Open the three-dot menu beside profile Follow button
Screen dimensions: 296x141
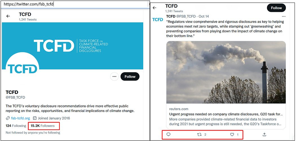point(114,76)
